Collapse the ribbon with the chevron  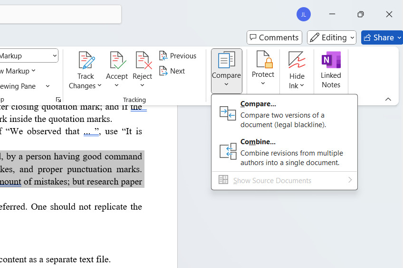[388, 99]
